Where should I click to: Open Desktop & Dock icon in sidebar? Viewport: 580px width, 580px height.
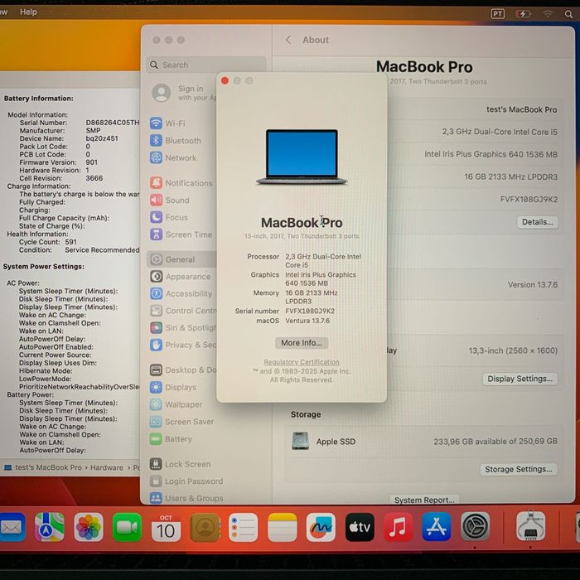(156, 370)
